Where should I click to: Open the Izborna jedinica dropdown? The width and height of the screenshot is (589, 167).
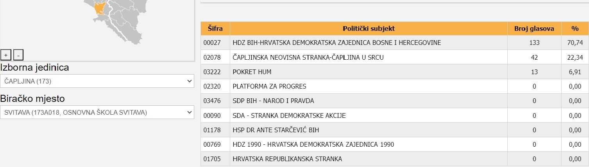(97, 81)
